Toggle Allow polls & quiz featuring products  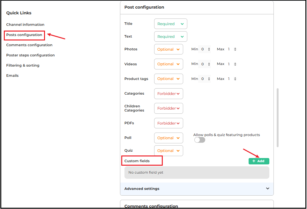point(199,140)
